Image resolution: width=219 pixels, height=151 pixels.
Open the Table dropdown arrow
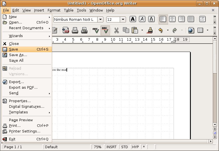click(x=207, y=30)
